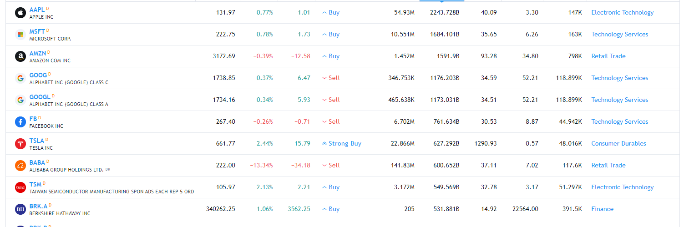Screen dimensions: 684x227
Task: Click Electronic Technology sector for TSM
Action: coord(622,187)
